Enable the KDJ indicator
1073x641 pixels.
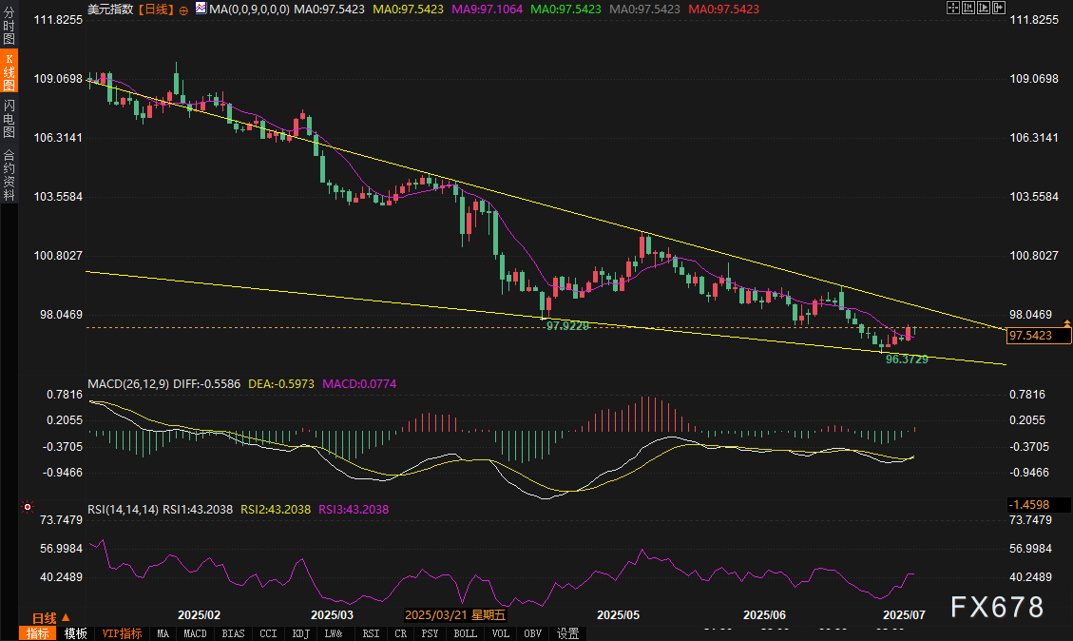pos(300,633)
